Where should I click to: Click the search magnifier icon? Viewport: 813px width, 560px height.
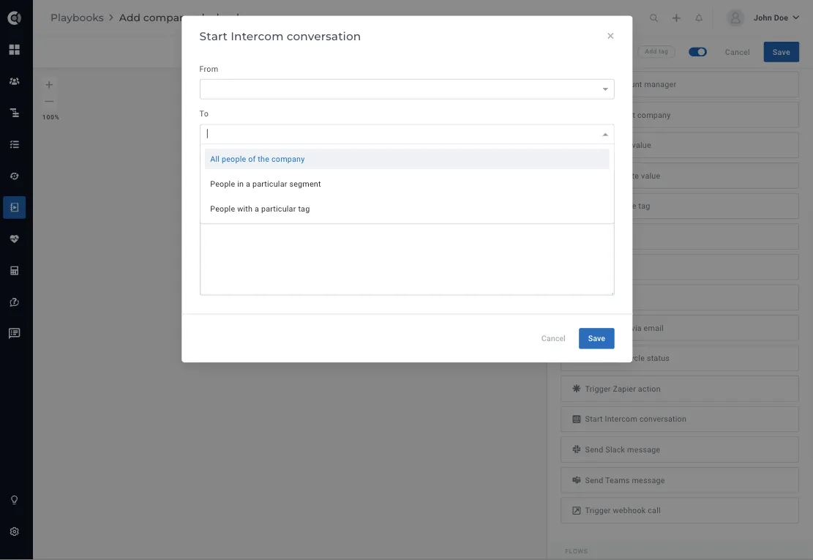pyautogui.click(x=653, y=18)
